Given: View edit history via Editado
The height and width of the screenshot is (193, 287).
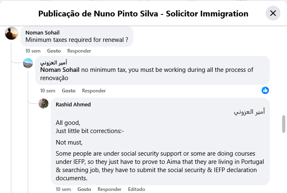Looking at the screenshot, I should tap(137, 189).
